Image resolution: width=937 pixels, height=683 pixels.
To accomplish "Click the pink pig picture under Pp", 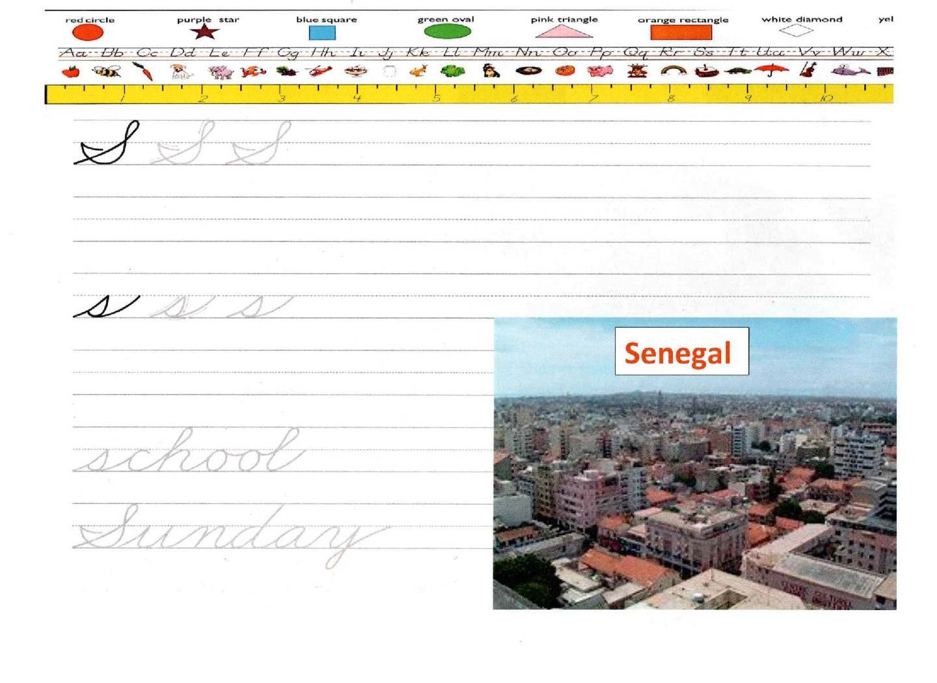I will point(600,70).
